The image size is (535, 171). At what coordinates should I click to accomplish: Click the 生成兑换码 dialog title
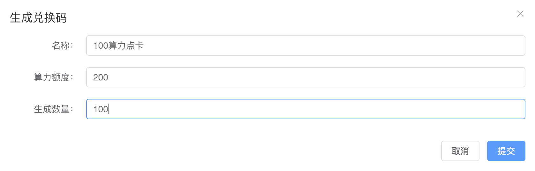click(38, 17)
